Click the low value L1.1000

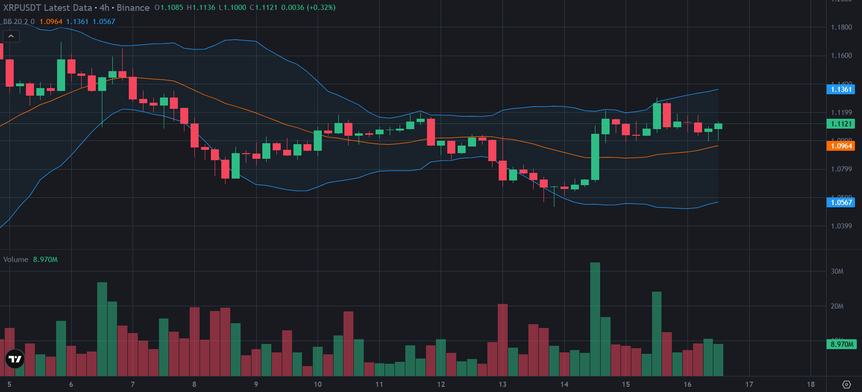[233, 8]
